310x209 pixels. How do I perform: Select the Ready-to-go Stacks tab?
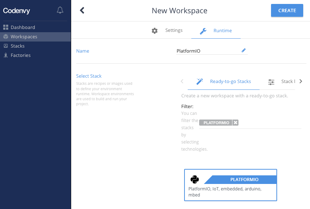coord(223,82)
